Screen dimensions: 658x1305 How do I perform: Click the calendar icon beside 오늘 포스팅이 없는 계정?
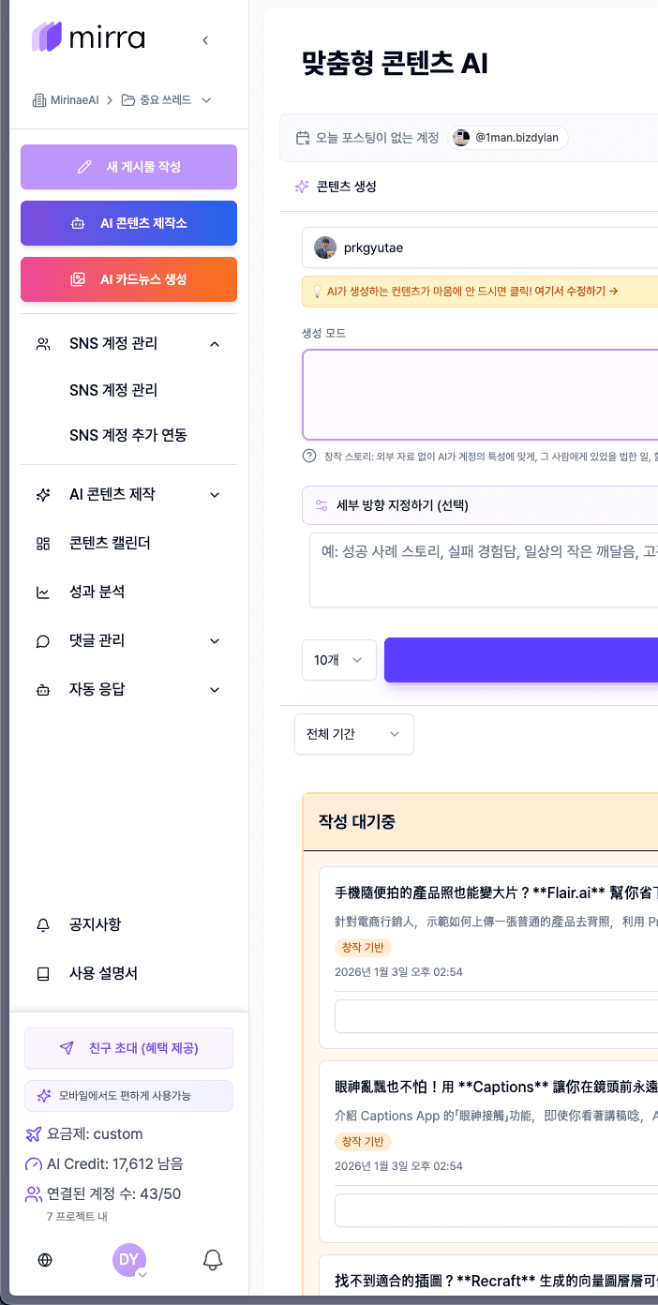tap(303, 138)
